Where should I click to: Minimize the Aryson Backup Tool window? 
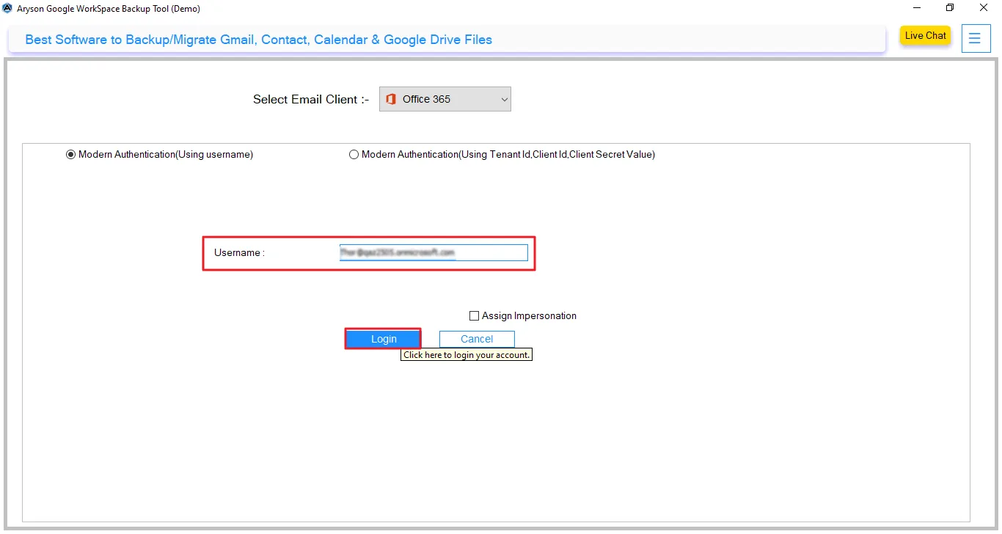click(x=917, y=8)
